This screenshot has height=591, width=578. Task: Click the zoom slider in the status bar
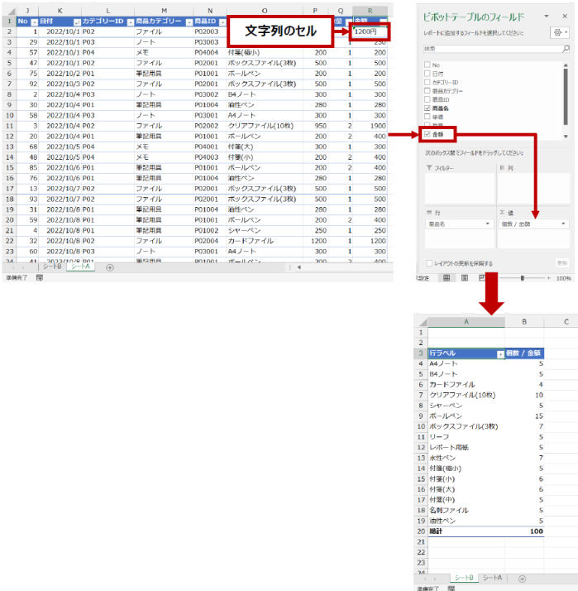pyautogui.click(x=521, y=278)
